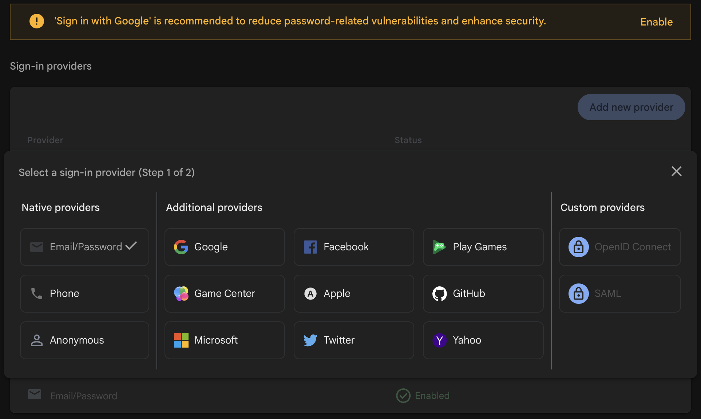The width and height of the screenshot is (701, 419).
Task: Pick the Apple provider label
Action: click(x=337, y=294)
